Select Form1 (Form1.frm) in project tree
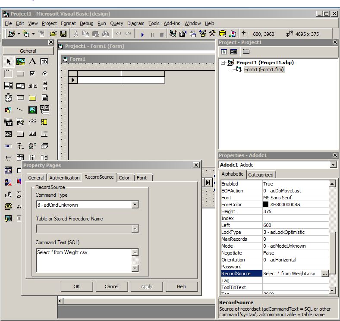 (x=264, y=69)
